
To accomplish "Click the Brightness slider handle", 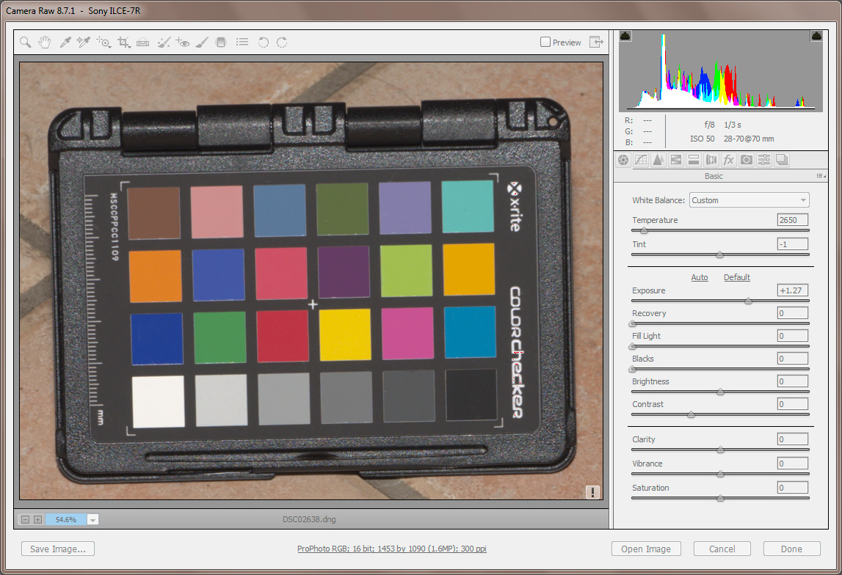I will pos(720,392).
